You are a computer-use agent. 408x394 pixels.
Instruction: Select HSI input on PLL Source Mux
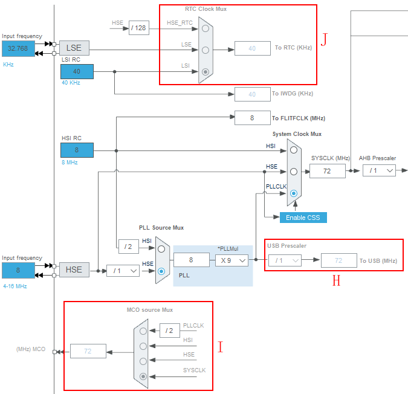point(160,248)
